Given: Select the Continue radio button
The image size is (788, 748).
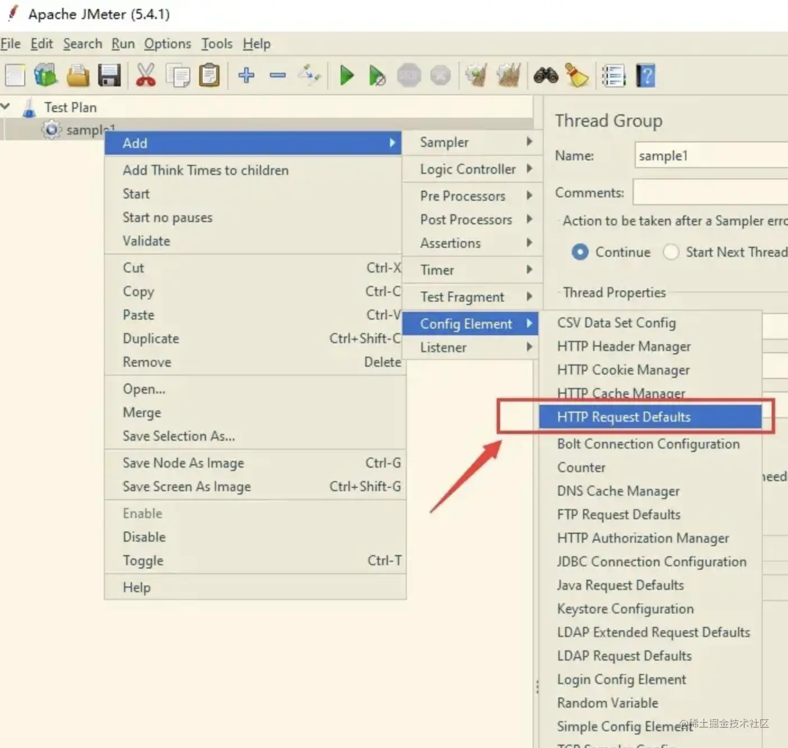Looking at the screenshot, I should (x=580, y=252).
